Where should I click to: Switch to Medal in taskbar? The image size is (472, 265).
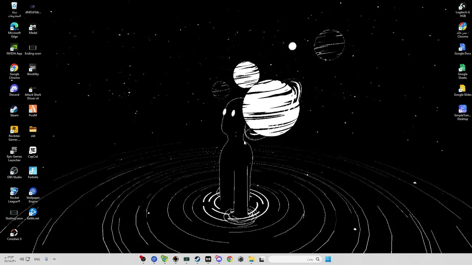(x=208, y=259)
